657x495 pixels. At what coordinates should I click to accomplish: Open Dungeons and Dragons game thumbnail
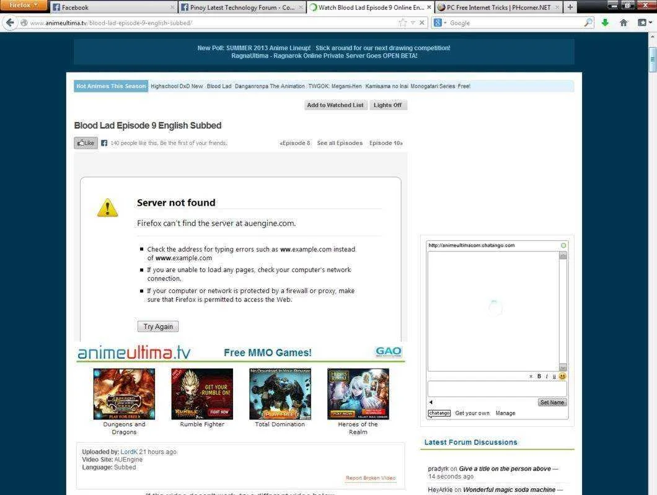124,393
